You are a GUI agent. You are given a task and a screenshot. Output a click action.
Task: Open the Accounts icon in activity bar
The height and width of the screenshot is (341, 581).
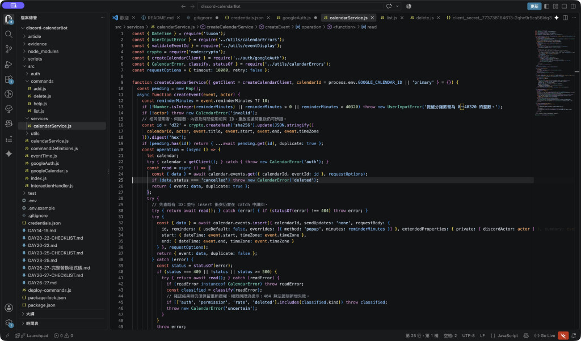9,308
